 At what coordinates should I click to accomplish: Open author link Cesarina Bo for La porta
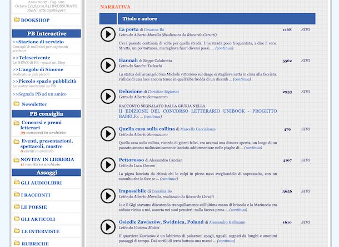click(154, 29)
